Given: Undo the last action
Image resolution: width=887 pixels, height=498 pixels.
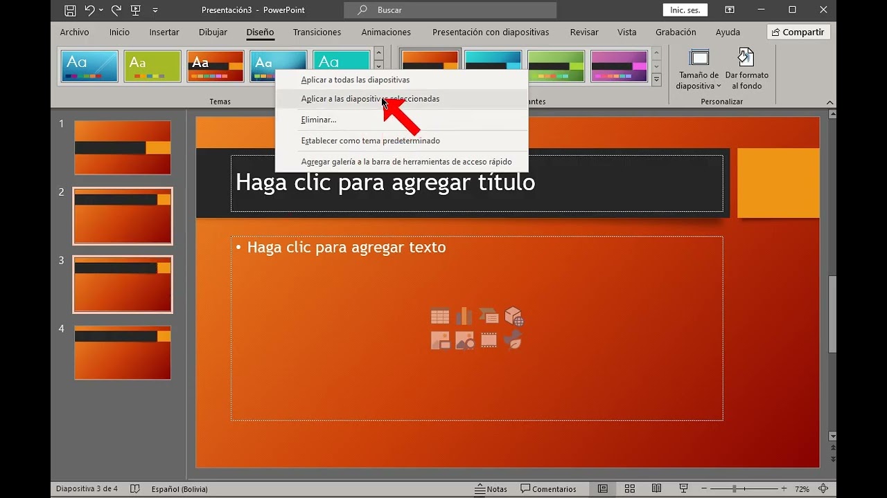Looking at the screenshot, I should (89, 10).
